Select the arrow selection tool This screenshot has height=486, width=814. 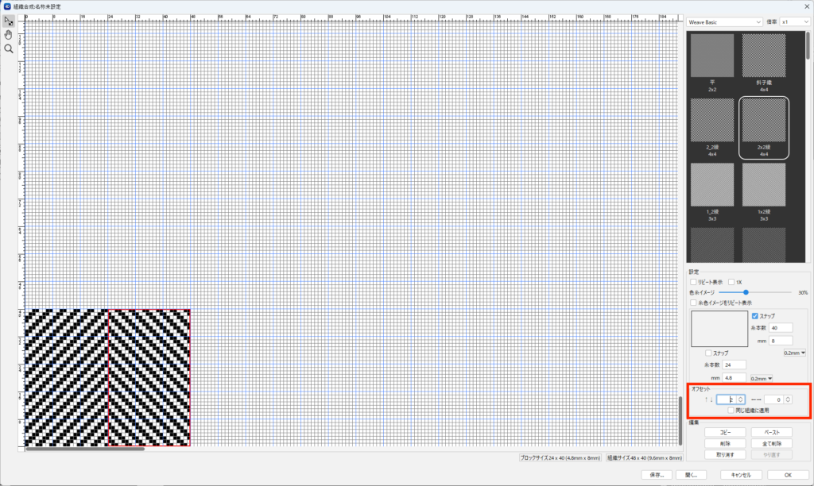click(8, 21)
